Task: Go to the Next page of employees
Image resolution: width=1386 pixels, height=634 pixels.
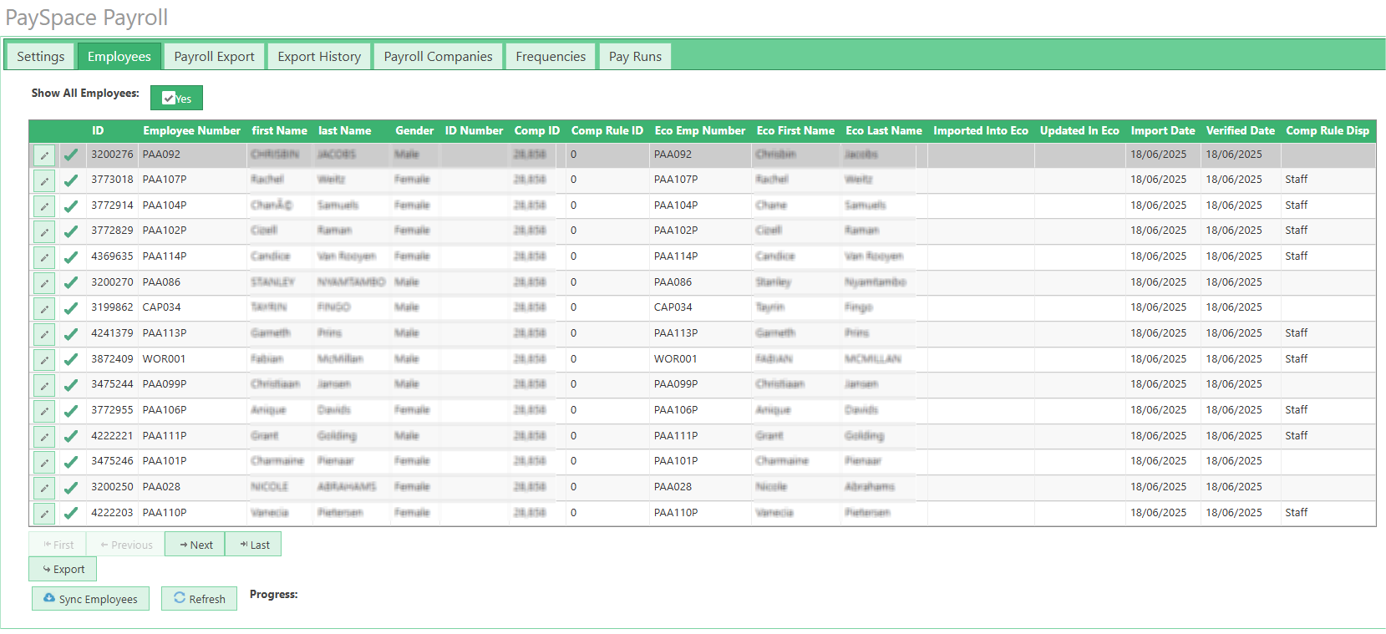Action: [x=195, y=545]
